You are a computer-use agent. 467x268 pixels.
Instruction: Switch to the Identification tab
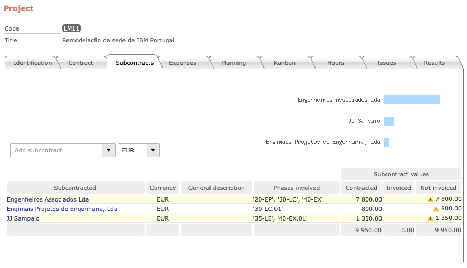(33, 63)
